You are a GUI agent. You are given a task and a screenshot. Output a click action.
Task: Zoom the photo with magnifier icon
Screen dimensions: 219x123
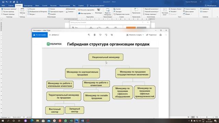coord(89,35)
